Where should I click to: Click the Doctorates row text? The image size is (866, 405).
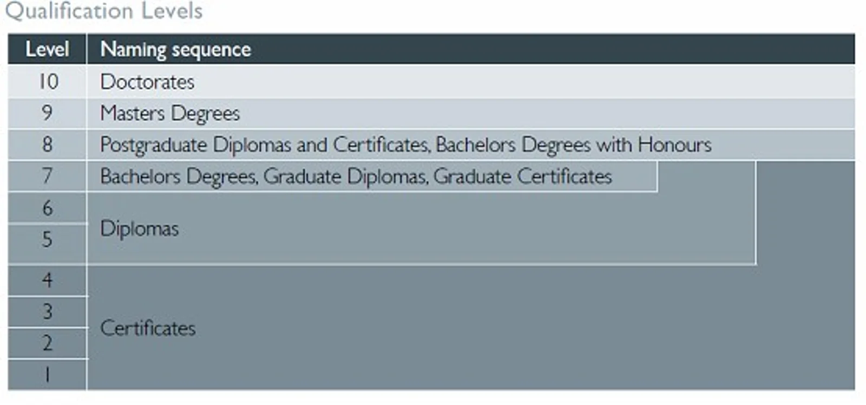[x=147, y=82]
